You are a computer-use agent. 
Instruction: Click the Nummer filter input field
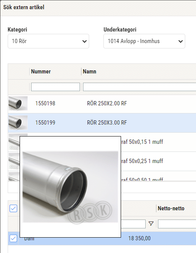(55, 87)
